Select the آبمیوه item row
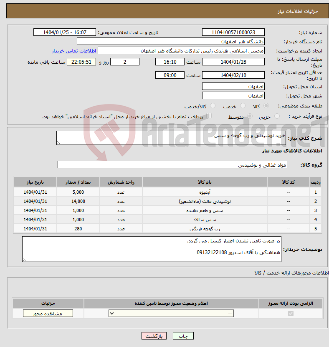329x347 pixels. tap(168, 192)
